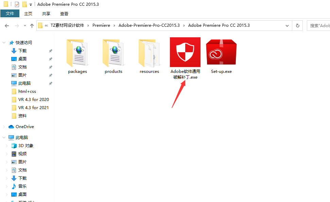Open pinned 下载 under 快速访问
Screen dimensions: 330x202
(x=22, y=51)
